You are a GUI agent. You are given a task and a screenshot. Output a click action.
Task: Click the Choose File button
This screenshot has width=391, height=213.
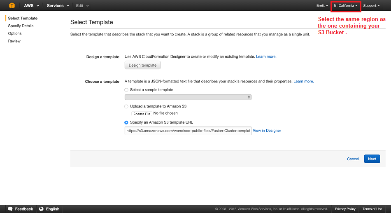click(x=142, y=114)
